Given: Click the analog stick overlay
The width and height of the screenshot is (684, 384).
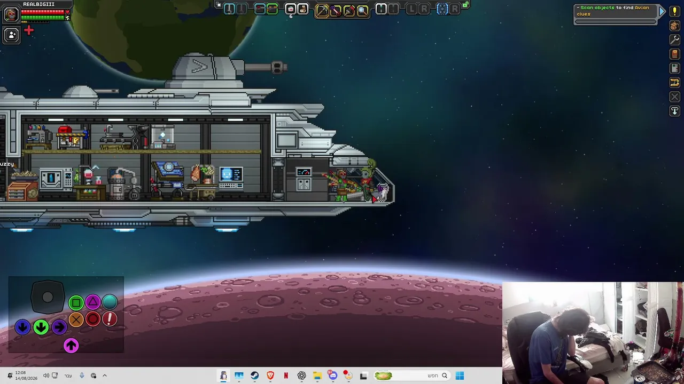Looking at the screenshot, I should click(x=48, y=298).
